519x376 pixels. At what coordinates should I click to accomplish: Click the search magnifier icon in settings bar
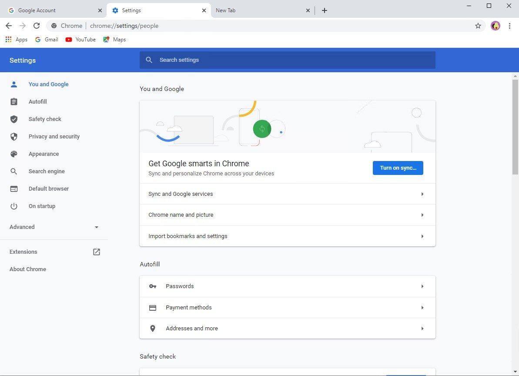tap(149, 60)
